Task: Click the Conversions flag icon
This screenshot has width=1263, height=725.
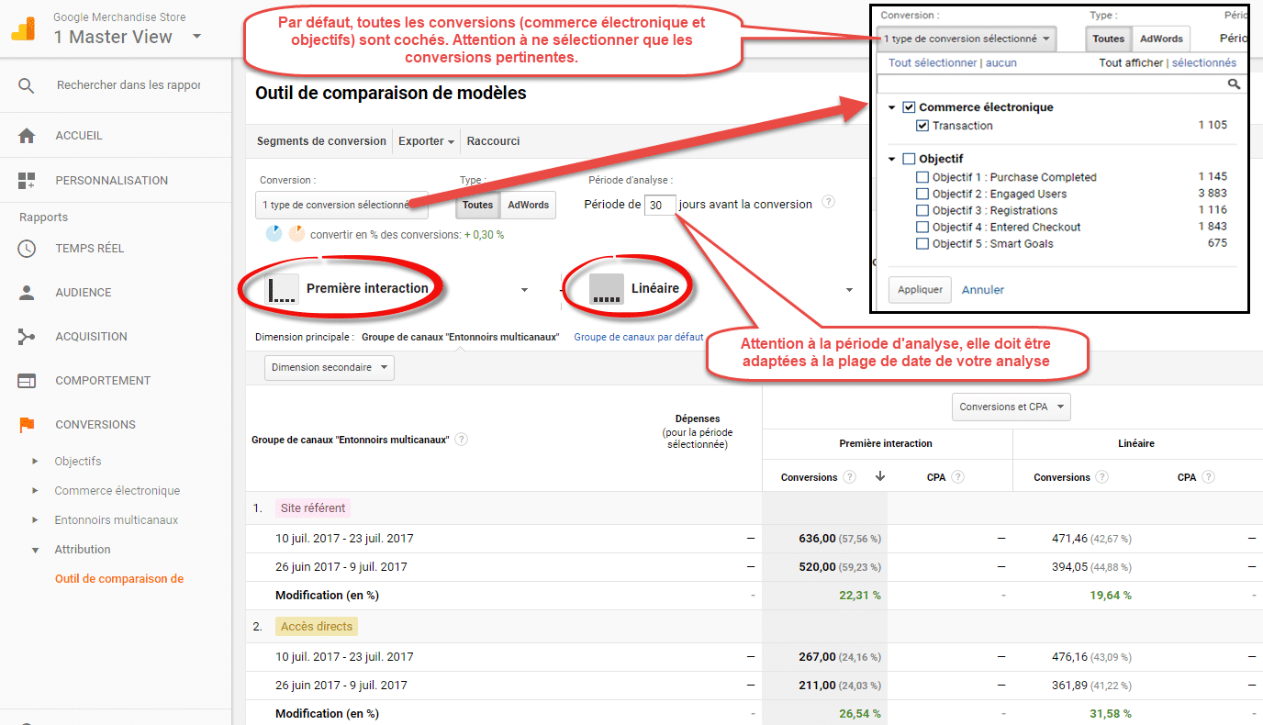Action: [x=27, y=425]
